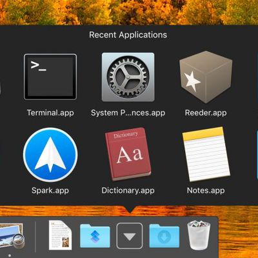The width and height of the screenshot is (258, 258).
Task: Click the 'Recent Applications' title text
Action: click(128, 35)
